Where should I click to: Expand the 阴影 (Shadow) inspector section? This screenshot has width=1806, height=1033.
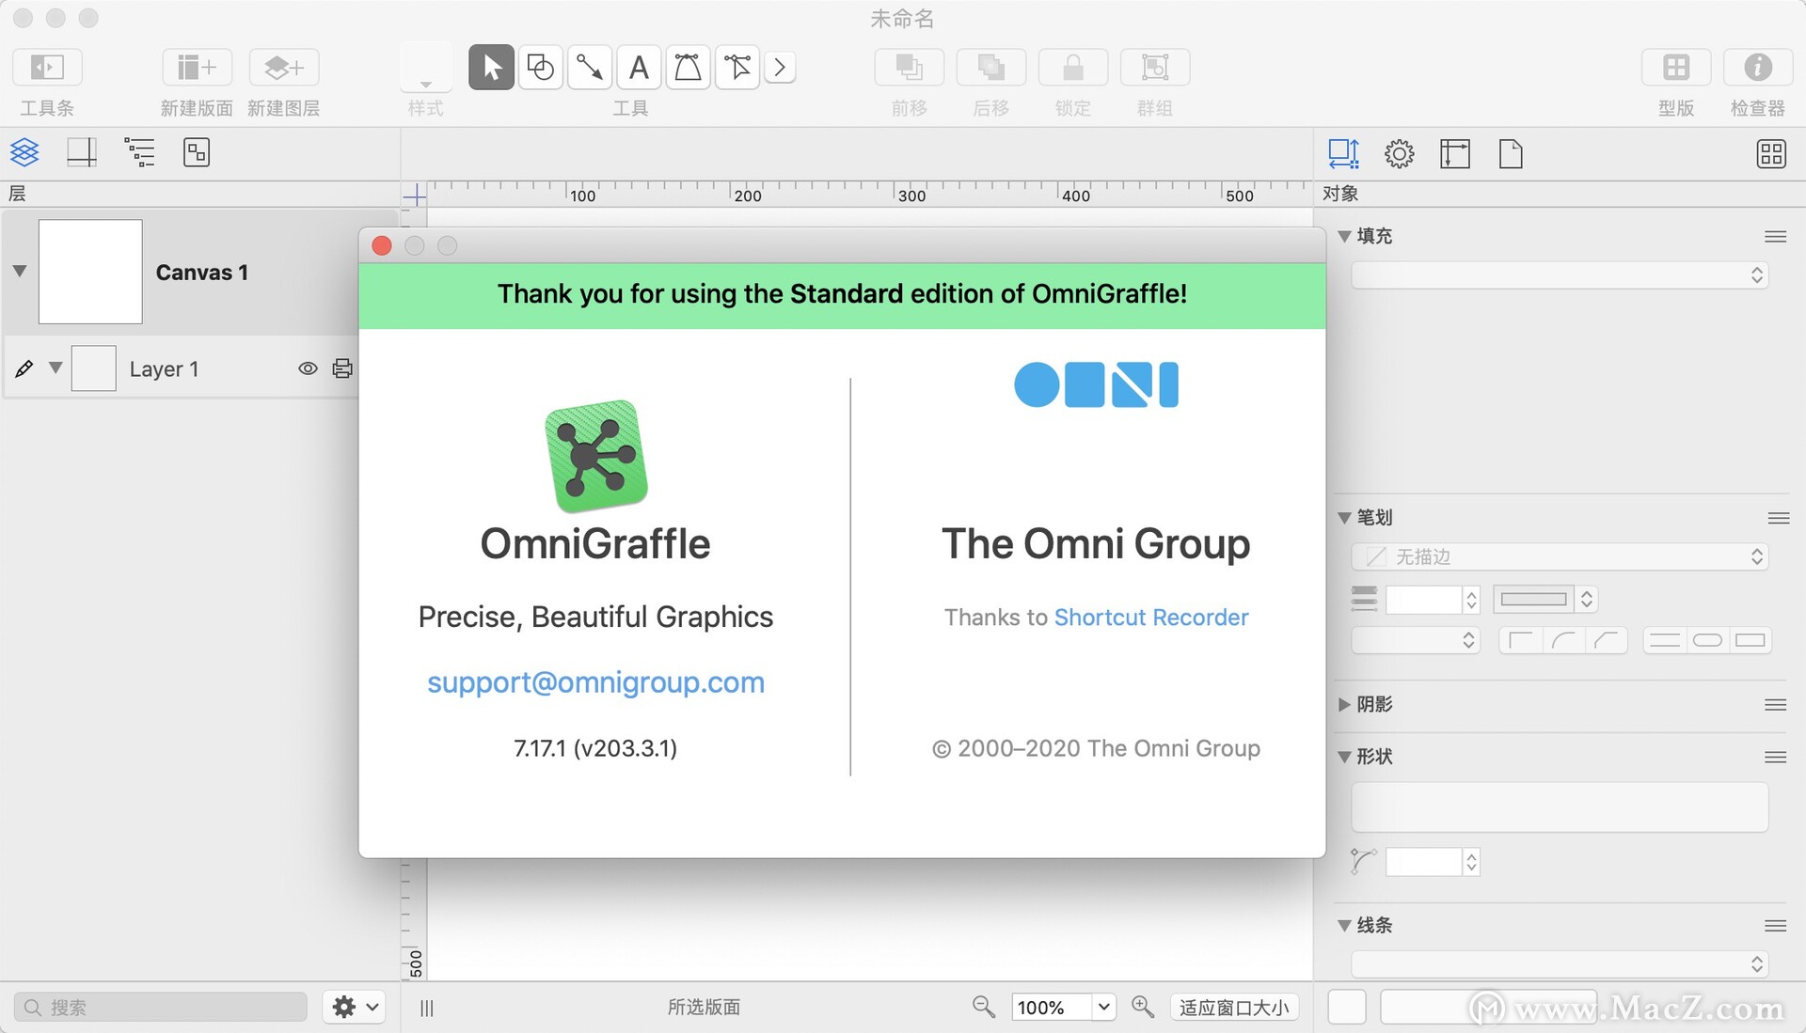[x=1343, y=704]
